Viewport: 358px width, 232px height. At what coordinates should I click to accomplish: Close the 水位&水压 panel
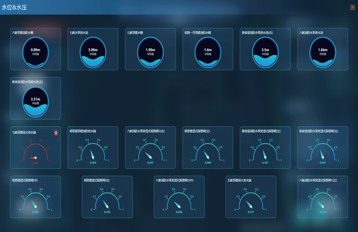[x=353, y=7]
